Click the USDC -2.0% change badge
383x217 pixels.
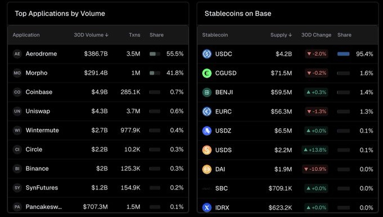(317, 54)
